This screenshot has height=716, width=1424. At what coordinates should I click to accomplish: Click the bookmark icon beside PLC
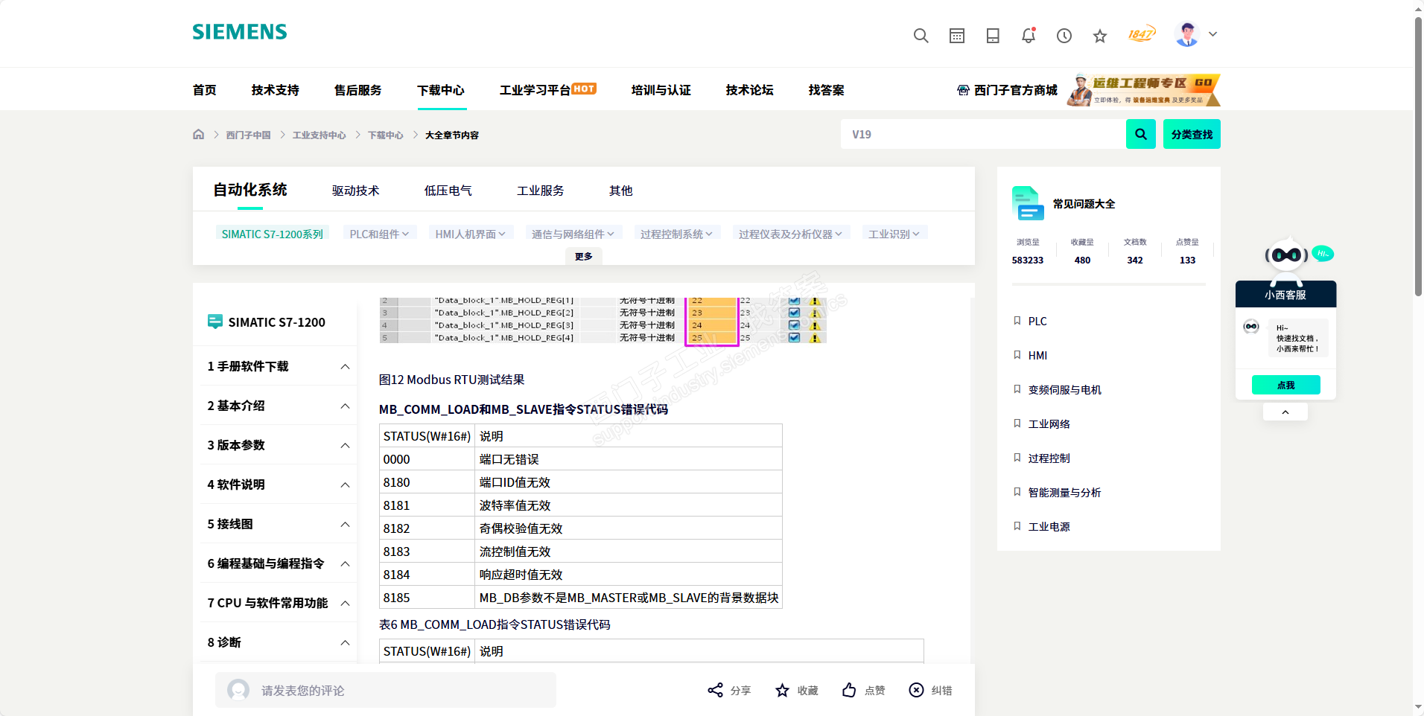point(1017,321)
